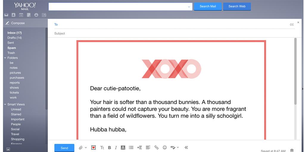Open the 'be' folder
Screen dimensions: 305x152
(12, 63)
